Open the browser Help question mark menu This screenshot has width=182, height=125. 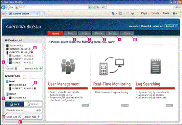[175, 13]
